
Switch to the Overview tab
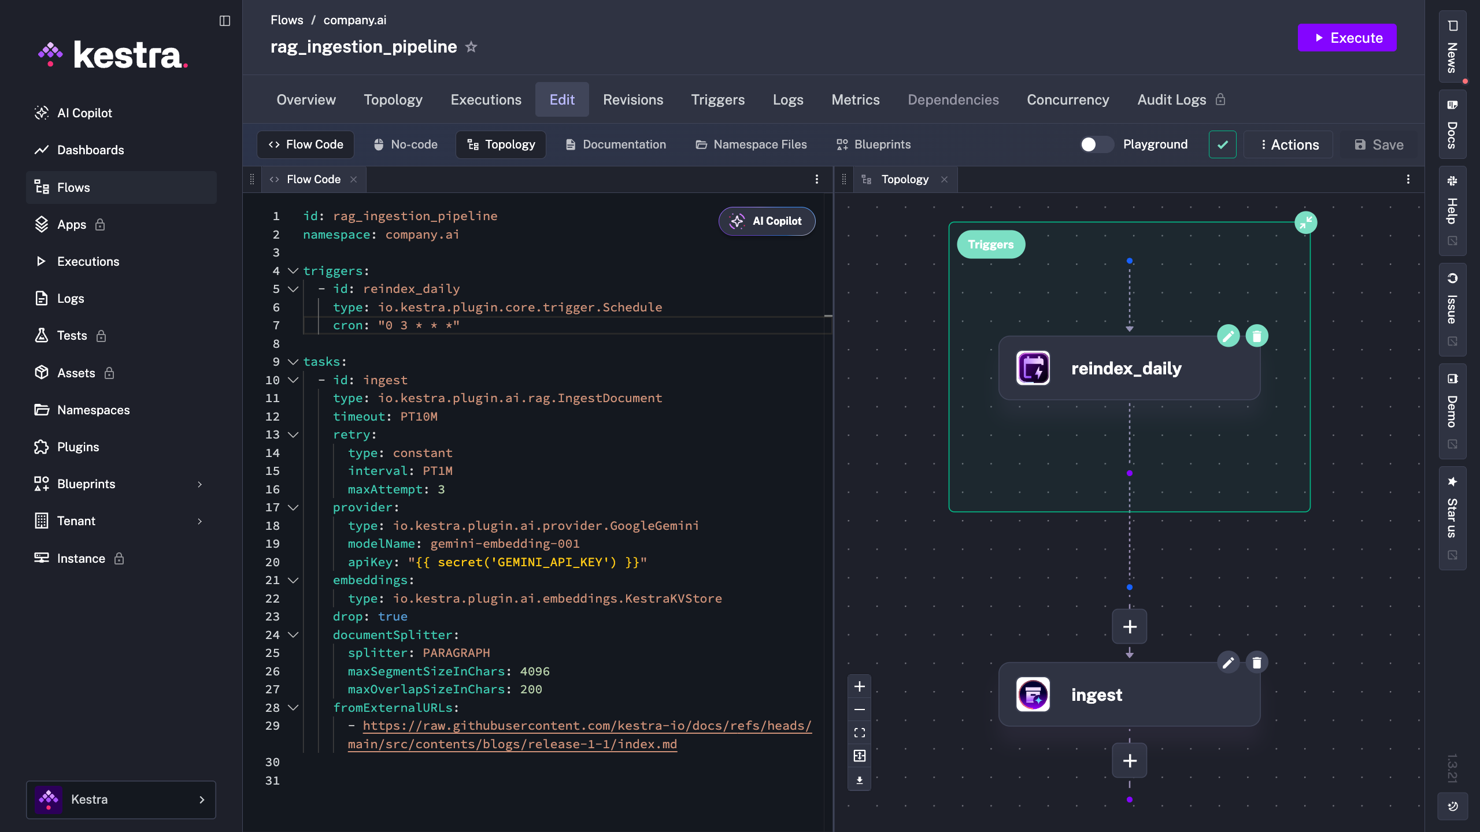click(x=306, y=100)
